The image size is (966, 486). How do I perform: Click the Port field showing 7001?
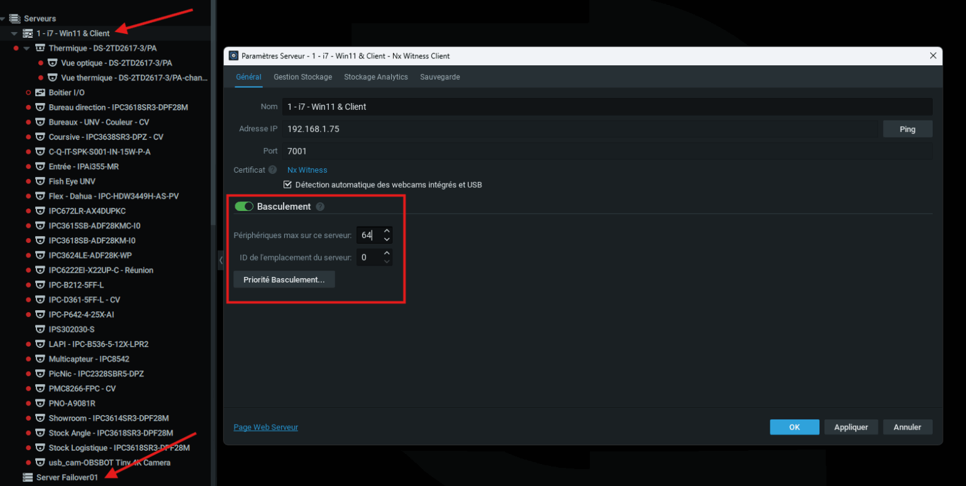point(607,151)
